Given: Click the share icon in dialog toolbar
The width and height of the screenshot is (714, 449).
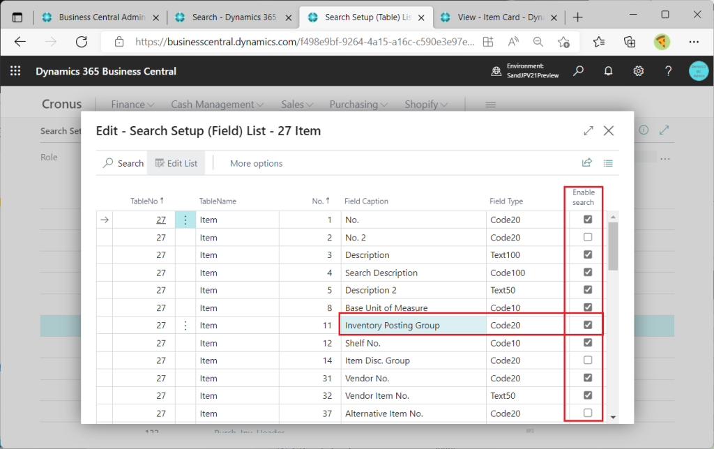Looking at the screenshot, I should tap(587, 163).
